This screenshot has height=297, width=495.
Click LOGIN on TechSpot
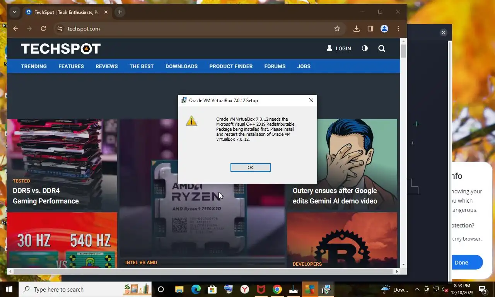[339, 48]
